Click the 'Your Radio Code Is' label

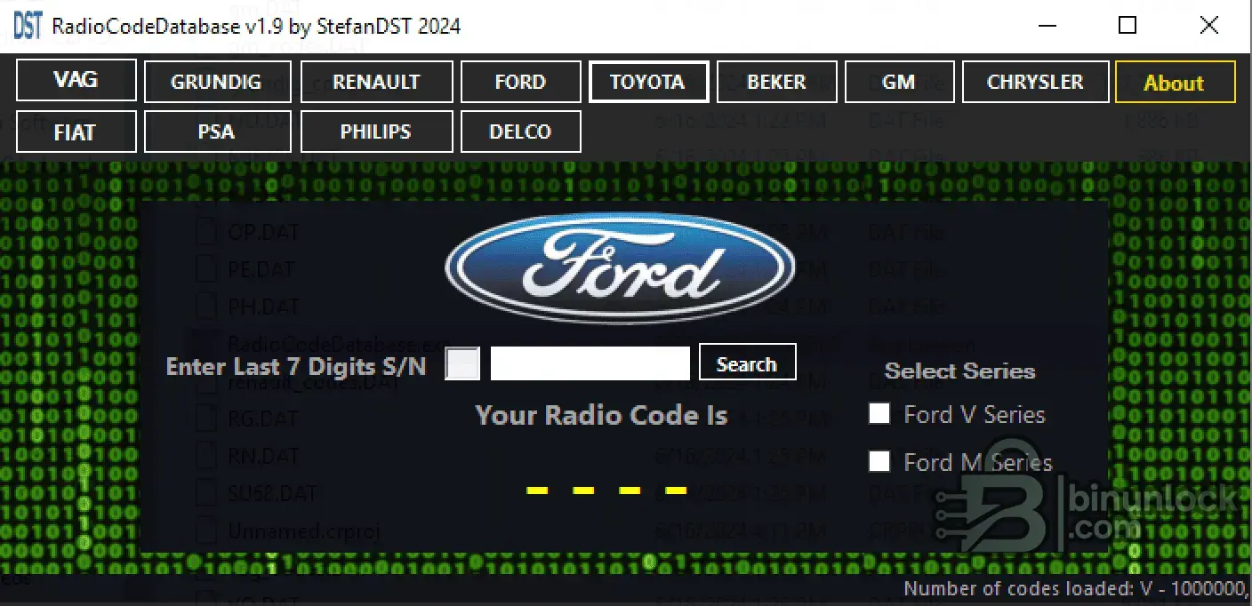click(602, 415)
